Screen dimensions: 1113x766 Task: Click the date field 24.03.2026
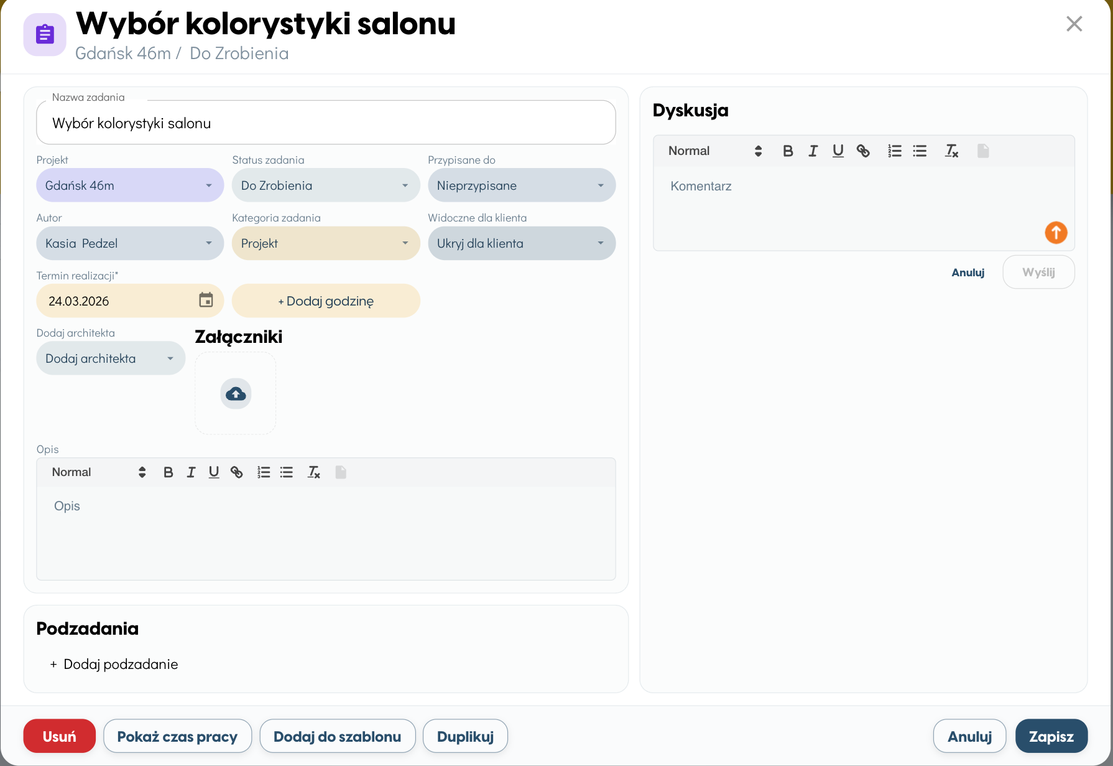click(x=130, y=301)
